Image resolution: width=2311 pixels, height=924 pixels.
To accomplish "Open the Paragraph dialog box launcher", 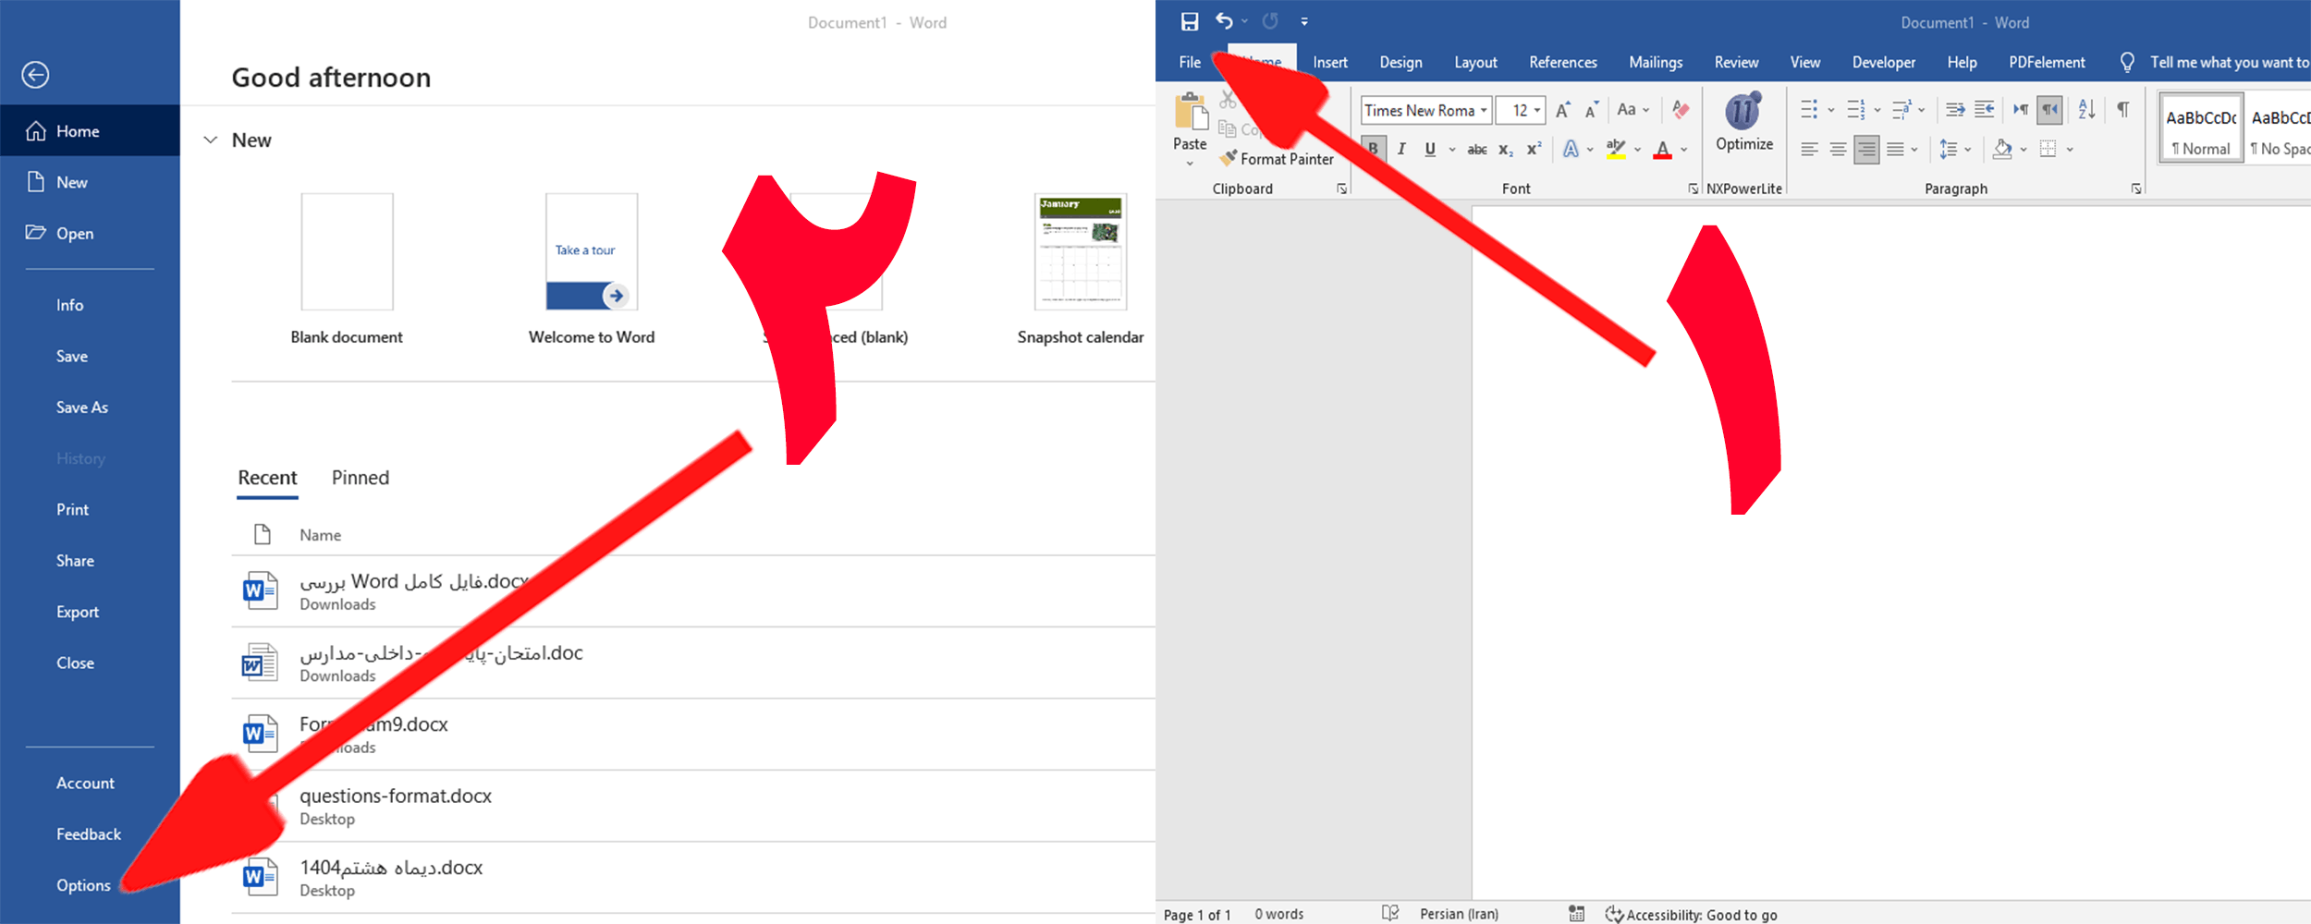I will [x=2136, y=188].
